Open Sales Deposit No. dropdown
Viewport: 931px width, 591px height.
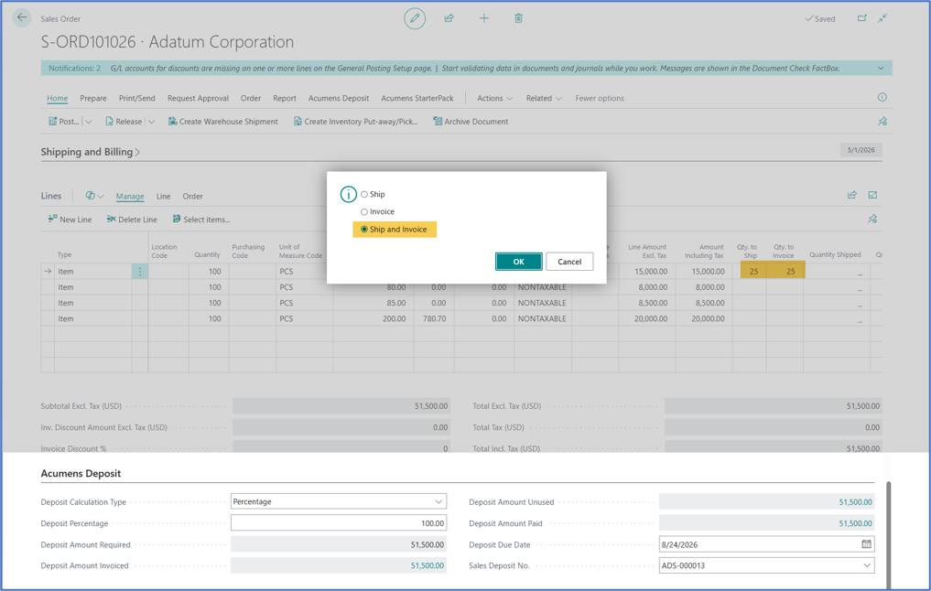(x=867, y=565)
